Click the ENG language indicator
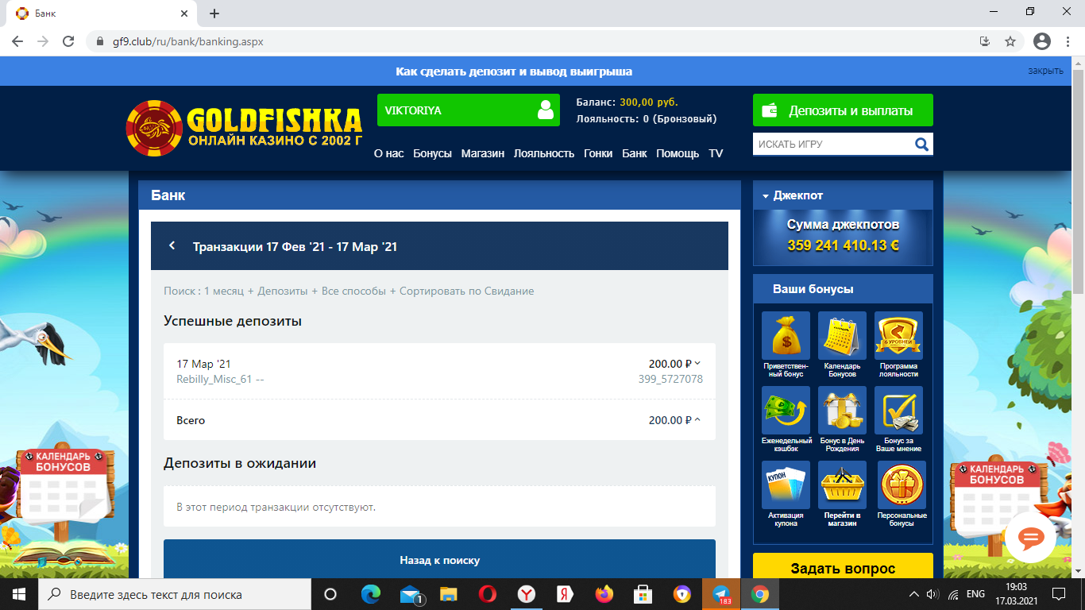1085x610 pixels. pos(975,594)
